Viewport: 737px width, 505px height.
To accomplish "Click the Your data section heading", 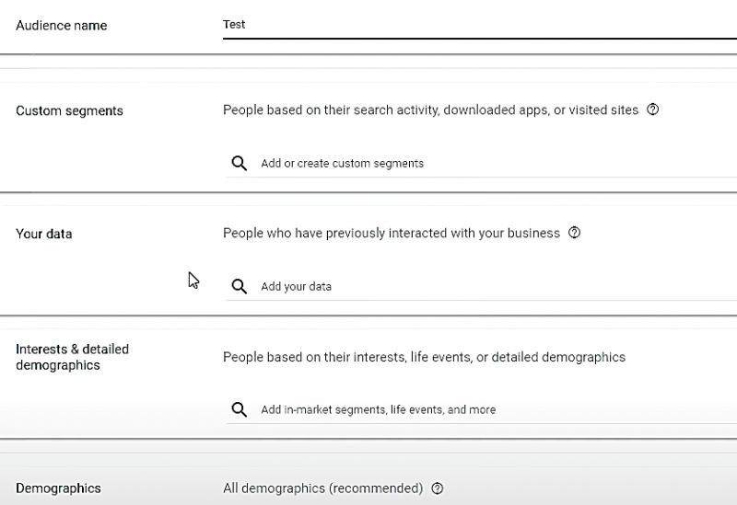I will click(x=44, y=234).
